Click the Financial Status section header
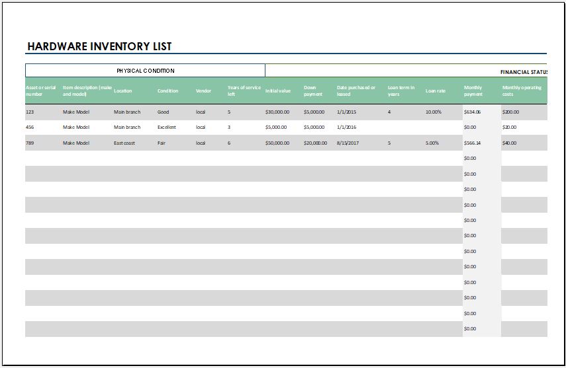 [x=524, y=72]
